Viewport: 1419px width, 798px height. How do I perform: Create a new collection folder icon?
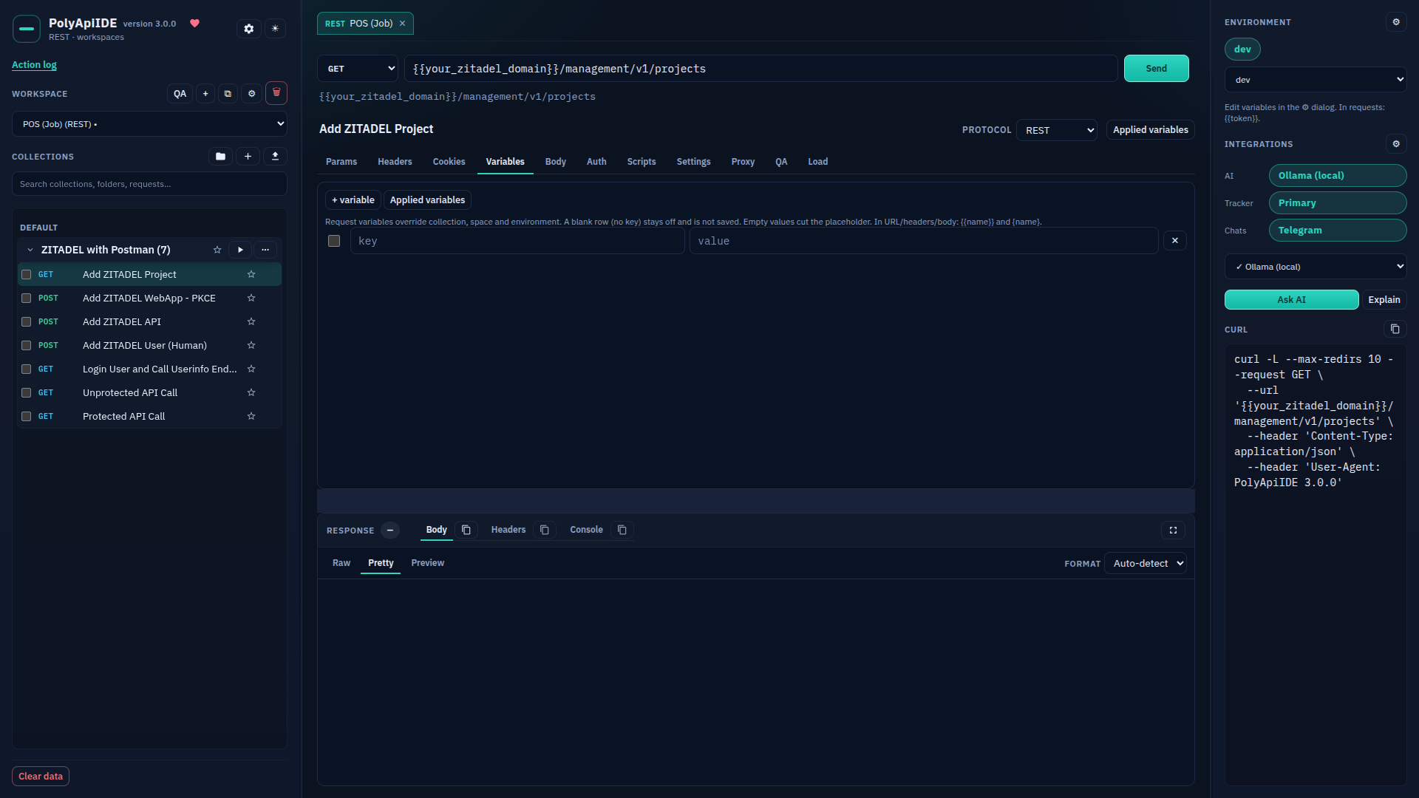(x=220, y=157)
